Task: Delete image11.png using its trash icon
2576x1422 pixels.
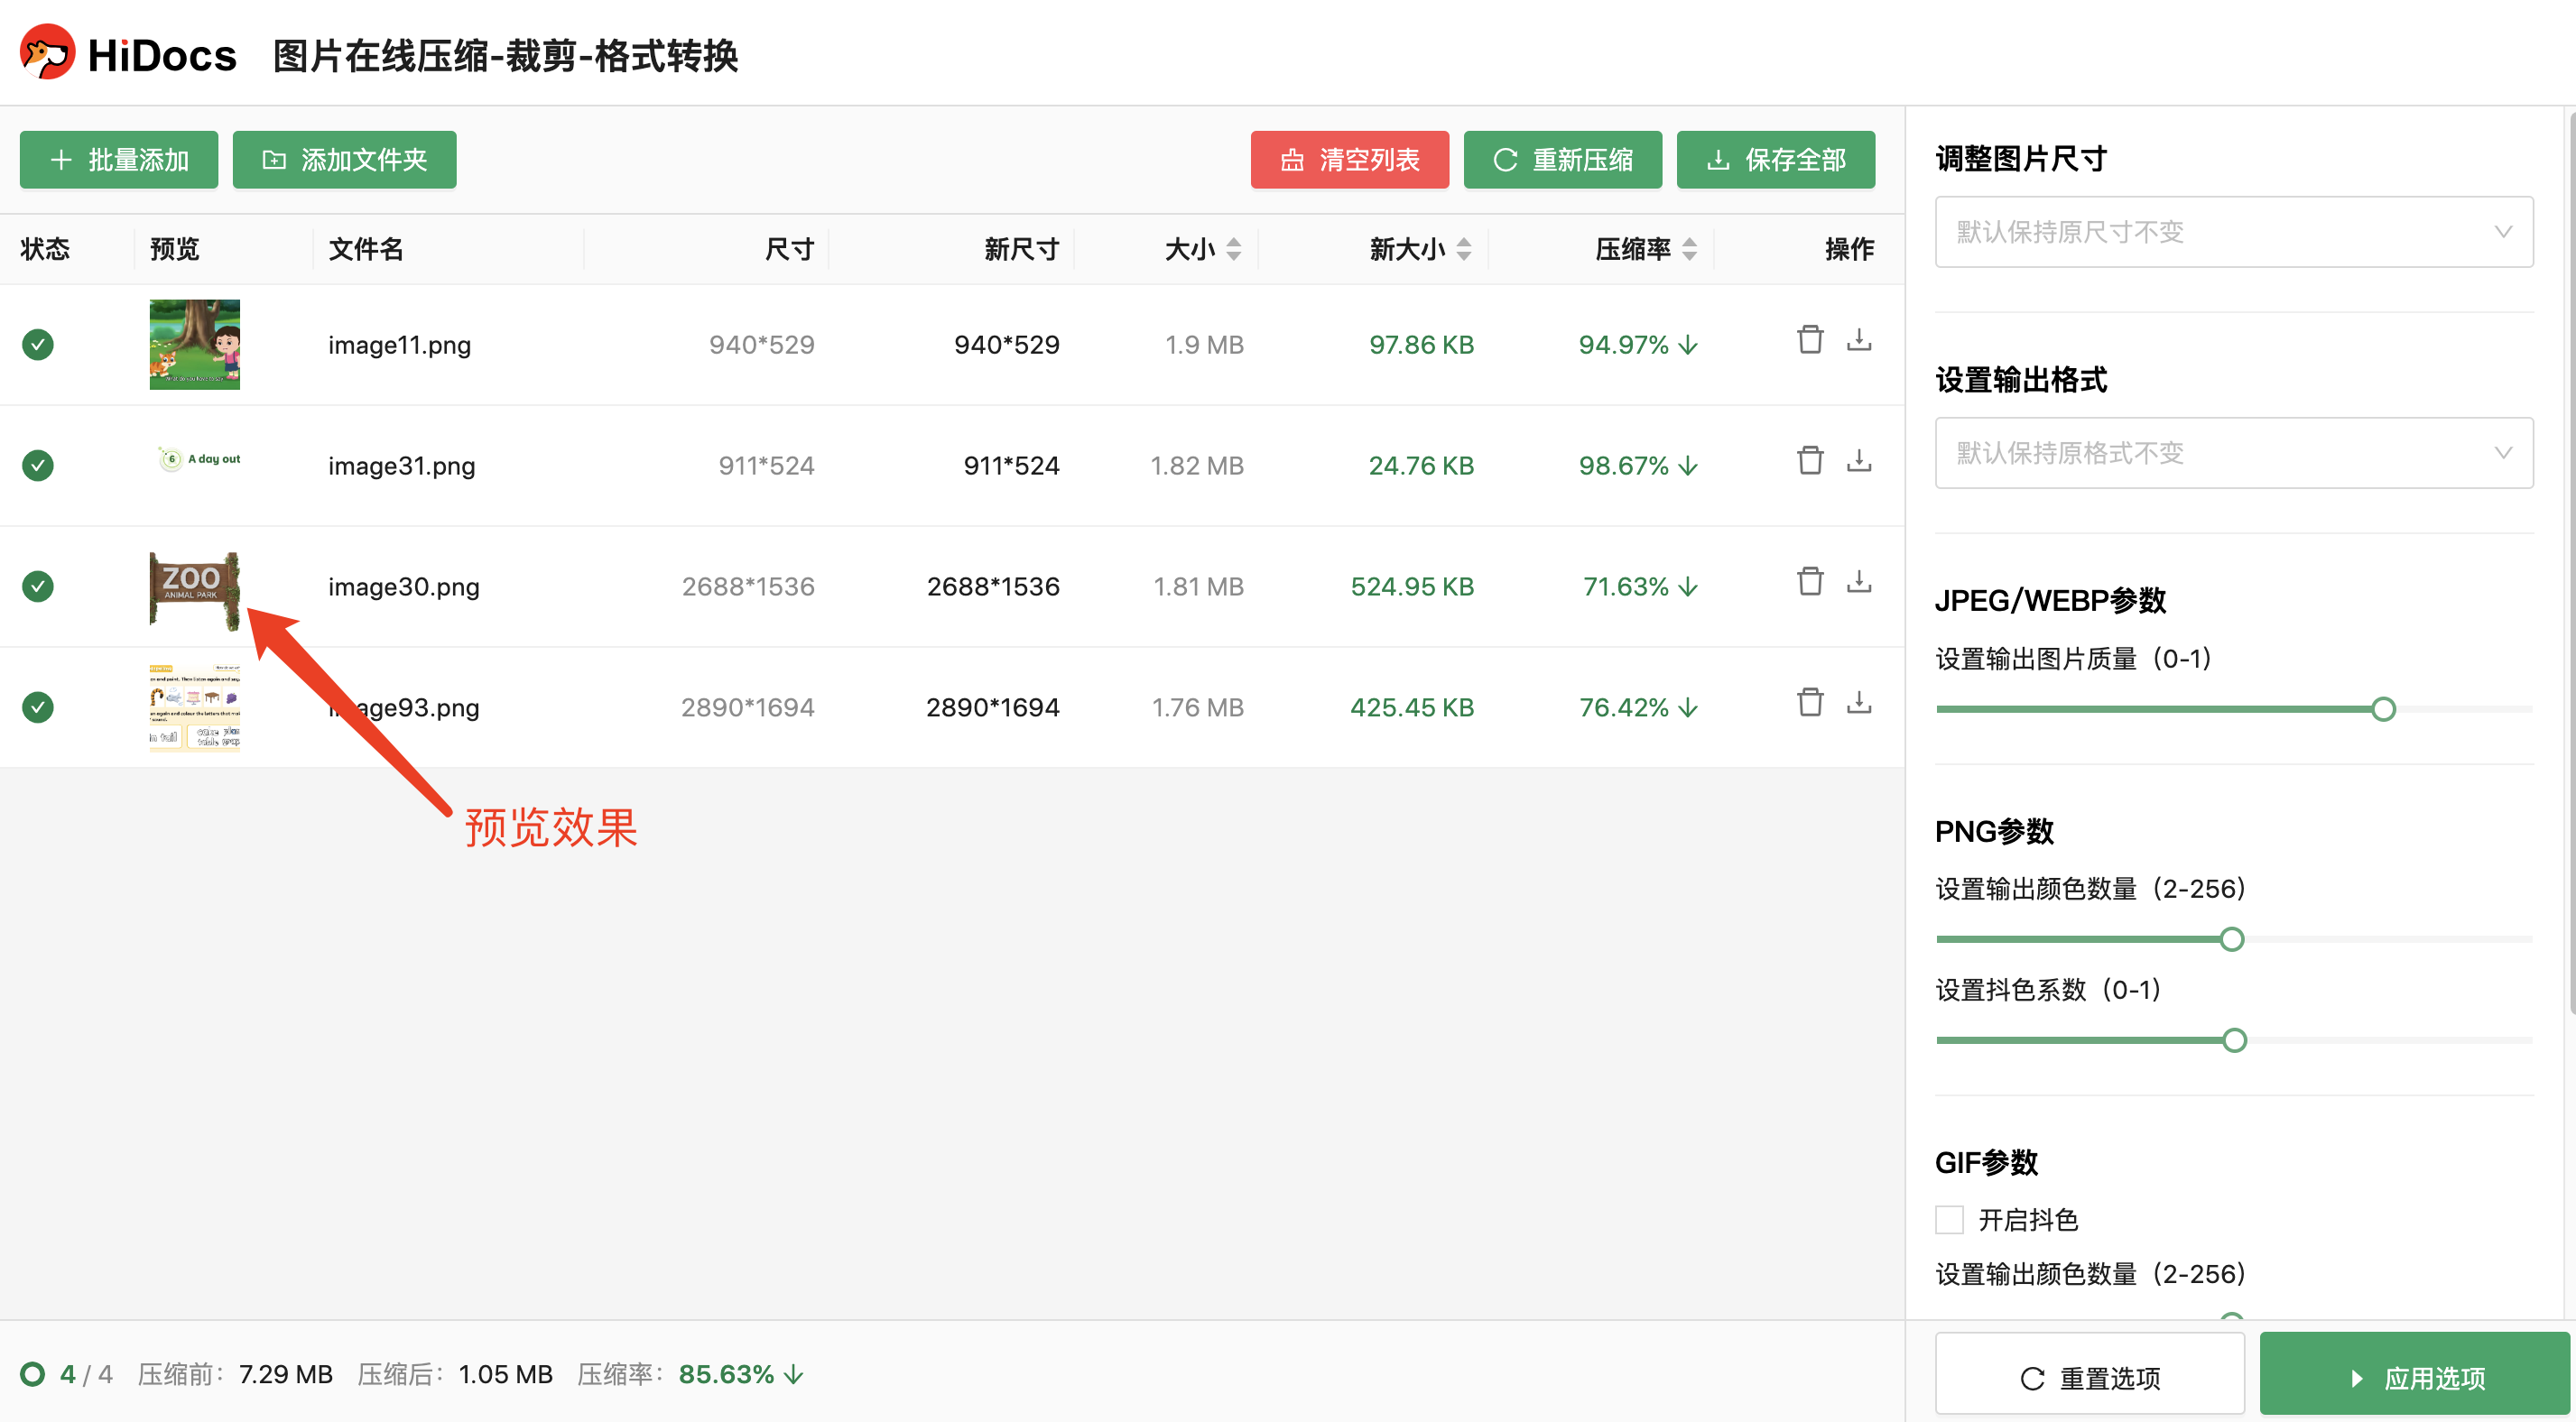Action: coord(1809,340)
